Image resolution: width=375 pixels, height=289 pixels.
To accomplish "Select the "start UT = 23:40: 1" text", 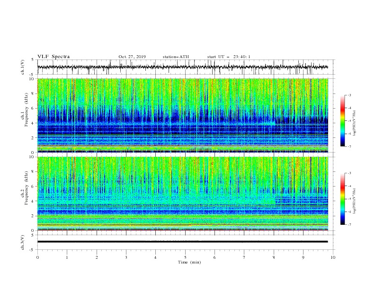I will pos(229,57).
